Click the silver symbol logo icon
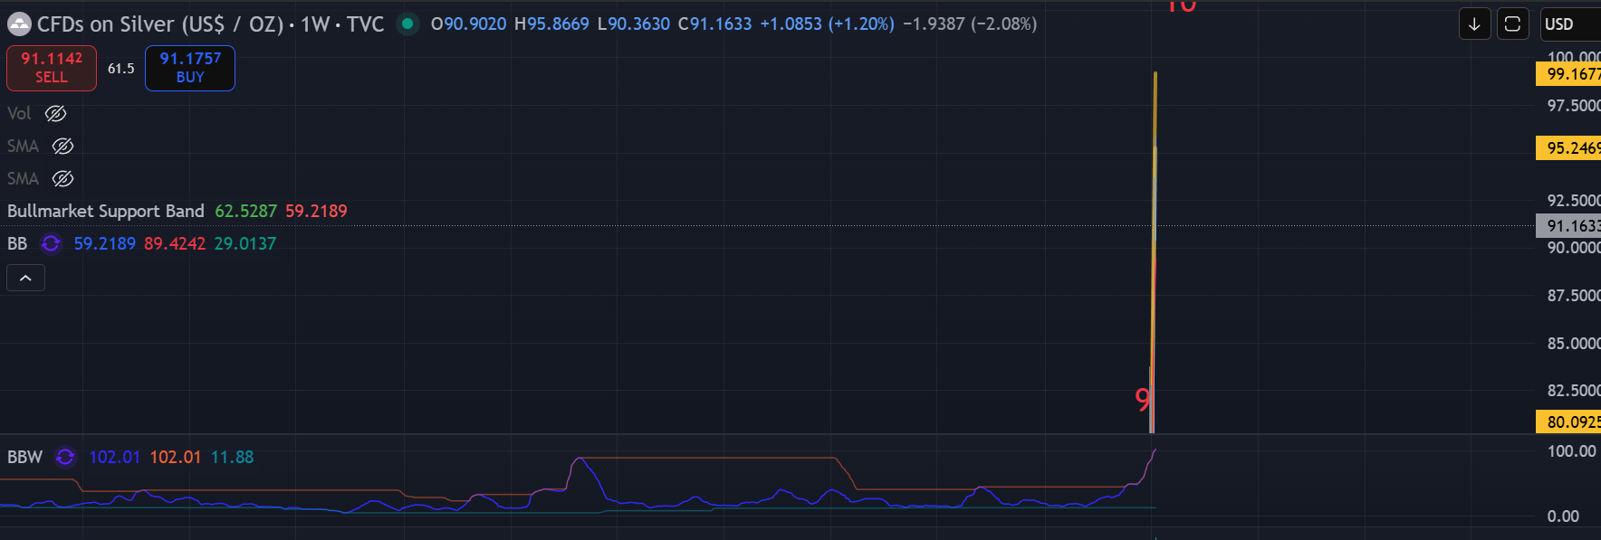The height and width of the screenshot is (540, 1601). click(x=19, y=24)
